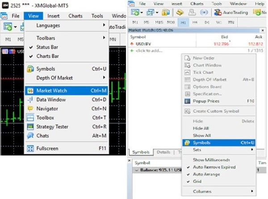The height and width of the screenshot is (199, 268).
Task: Open Help menu in right window
Action: (x=260, y=4)
